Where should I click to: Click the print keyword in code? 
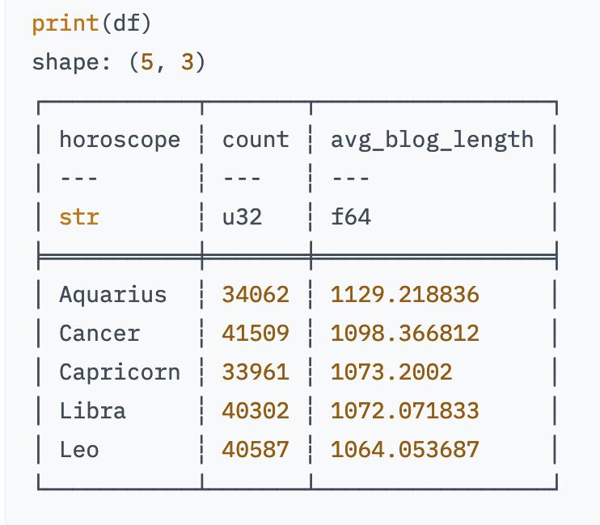64,23
